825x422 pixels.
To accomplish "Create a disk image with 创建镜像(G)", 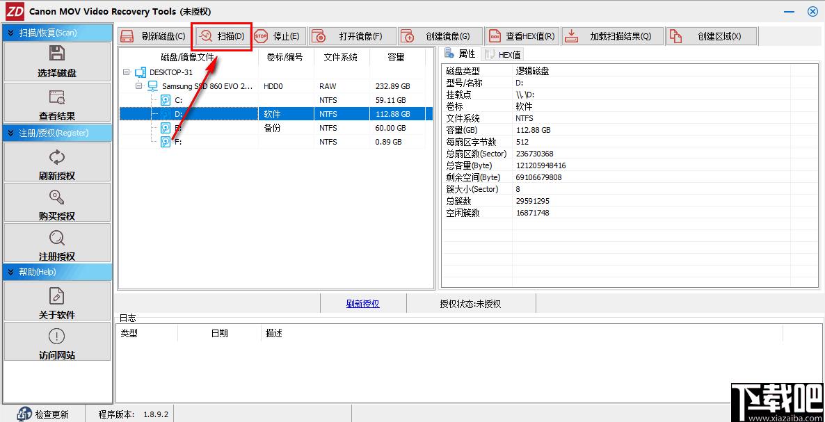I will (x=440, y=36).
